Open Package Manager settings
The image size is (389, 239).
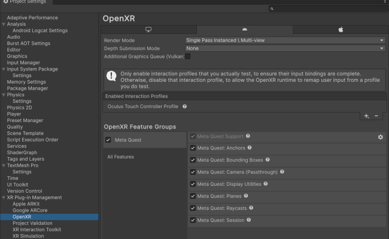click(x=28, y=88)
